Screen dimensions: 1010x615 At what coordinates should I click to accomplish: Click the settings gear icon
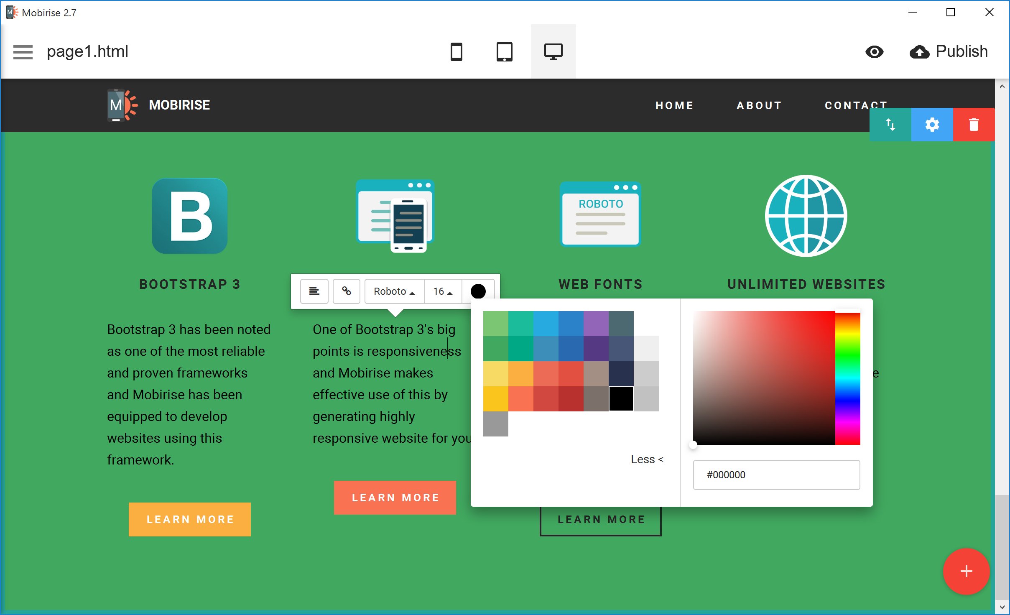tap(933, 124)
